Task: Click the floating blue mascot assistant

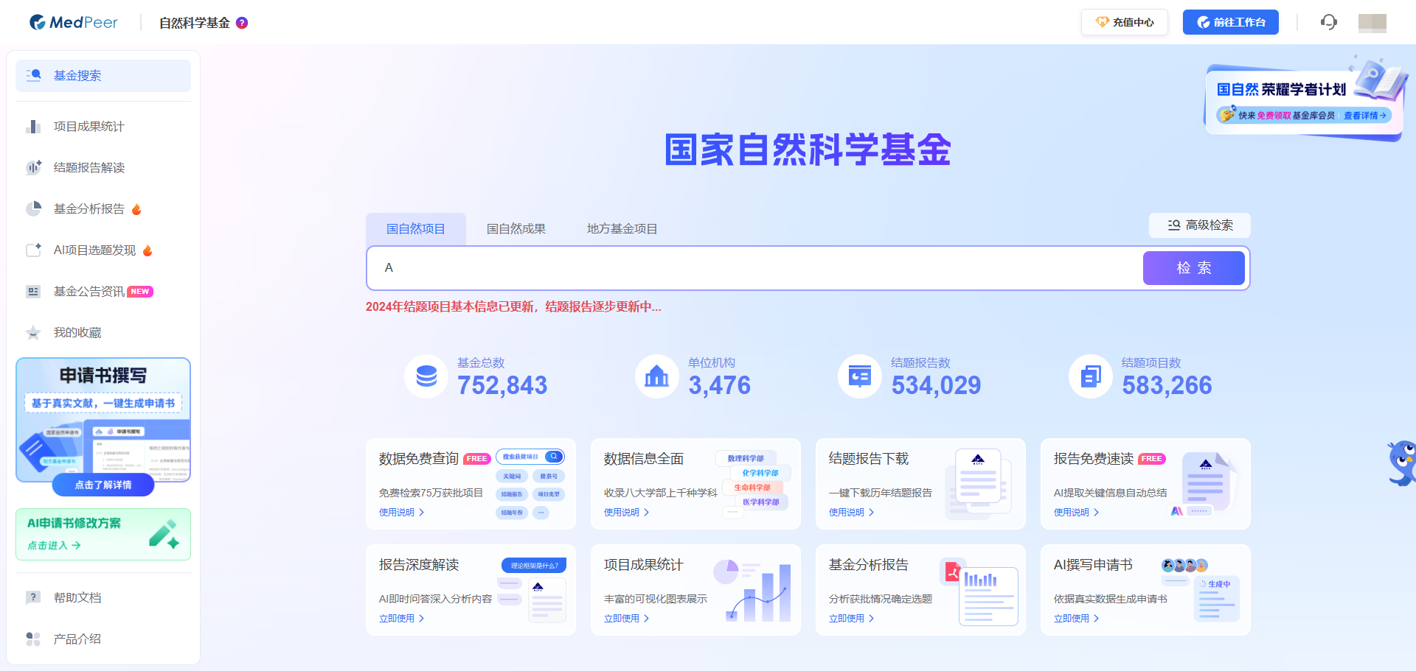Action: [1401, 463]
